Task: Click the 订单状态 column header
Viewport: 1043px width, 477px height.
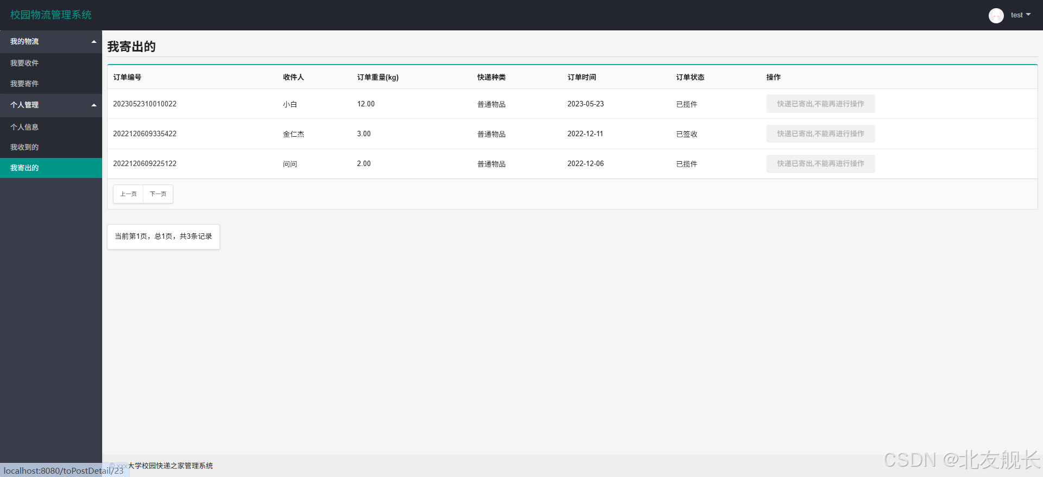Action: tap(690, 77)
